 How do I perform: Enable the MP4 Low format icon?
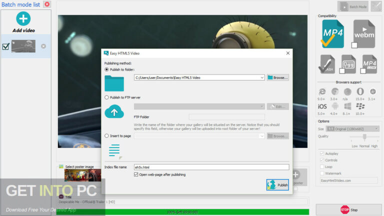click(369, 64)
